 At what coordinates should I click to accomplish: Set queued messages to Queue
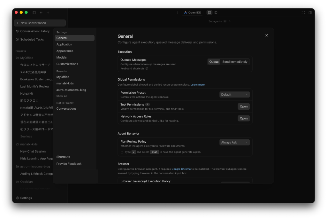pos(214,62)
